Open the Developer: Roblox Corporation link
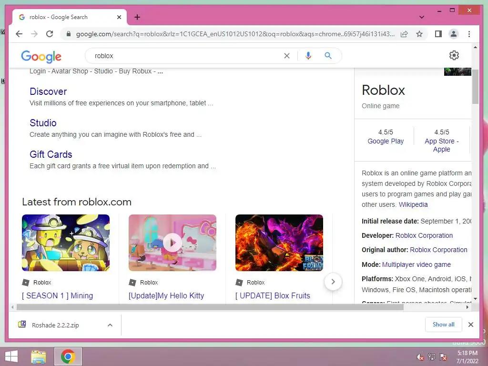This screenshot has width=488, height=366. (424, 235)
